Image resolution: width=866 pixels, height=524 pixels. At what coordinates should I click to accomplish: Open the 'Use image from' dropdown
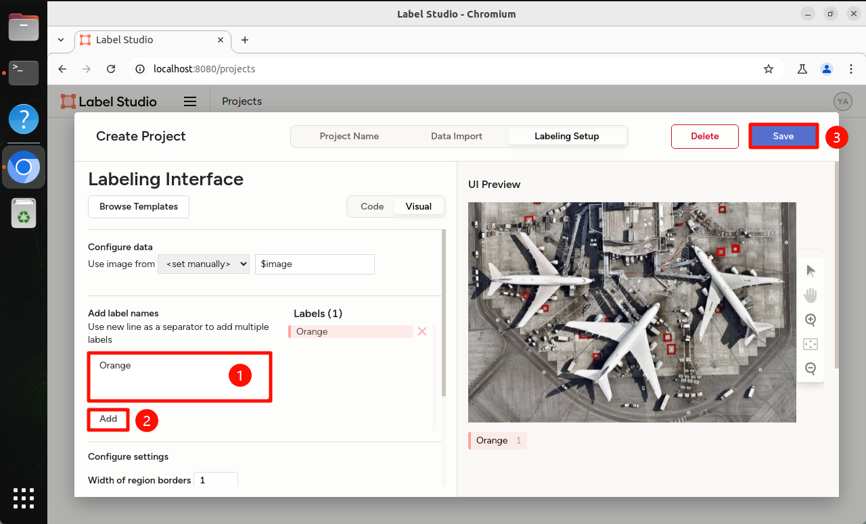click(x=204, y=264)
